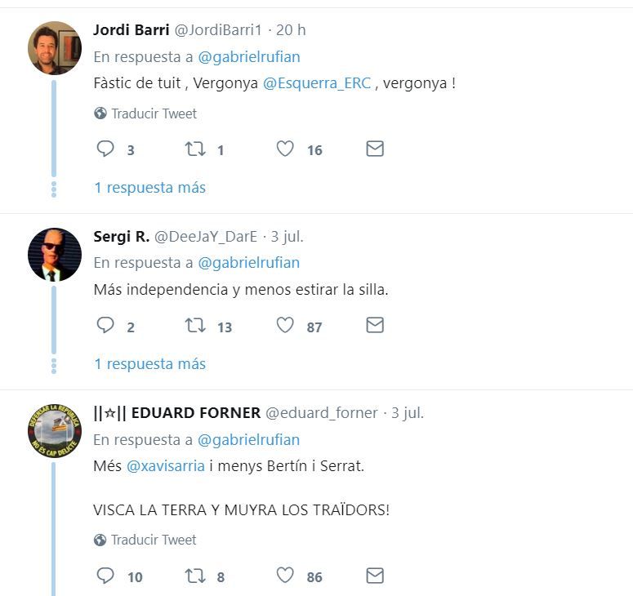Translate Jordi Barri's tweet with Traducir Tweet
Image resolution: width=633 pixels, height=596 pixels.
point(154,113)
